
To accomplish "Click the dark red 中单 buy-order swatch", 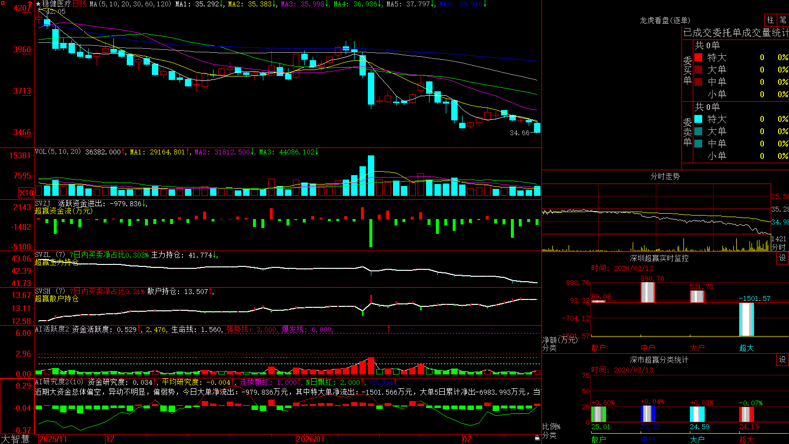I will pyautogui.click(x=698, y=82).
